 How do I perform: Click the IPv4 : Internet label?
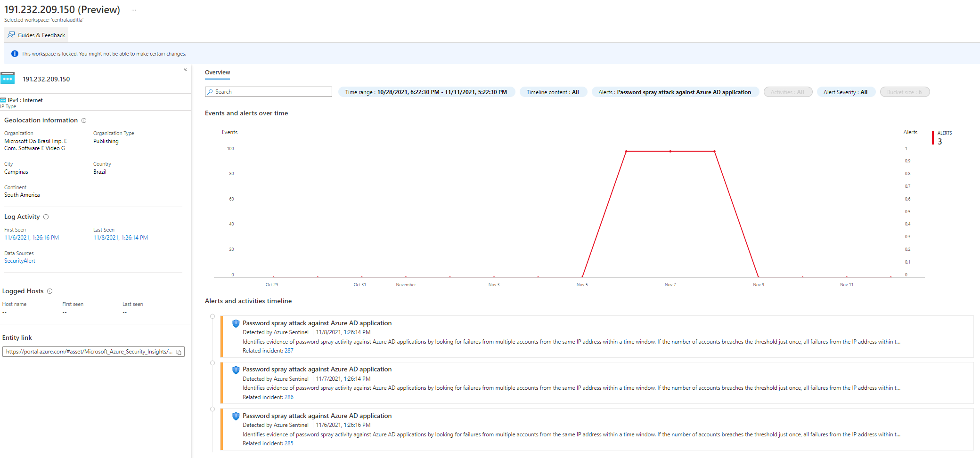[x=25, y=100]
